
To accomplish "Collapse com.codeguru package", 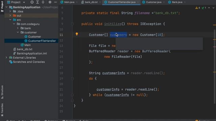I will point(14,24).
